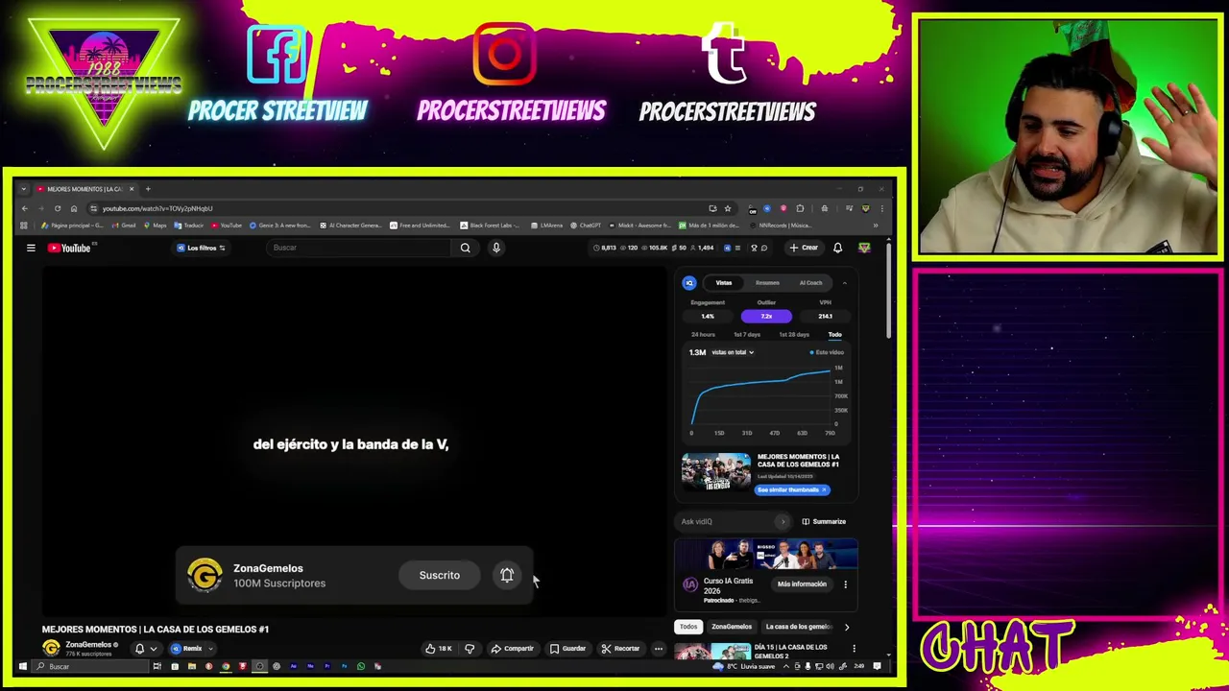1229x691 pixels.
Task: Click Más información on the ad
Action: point(802,584)
